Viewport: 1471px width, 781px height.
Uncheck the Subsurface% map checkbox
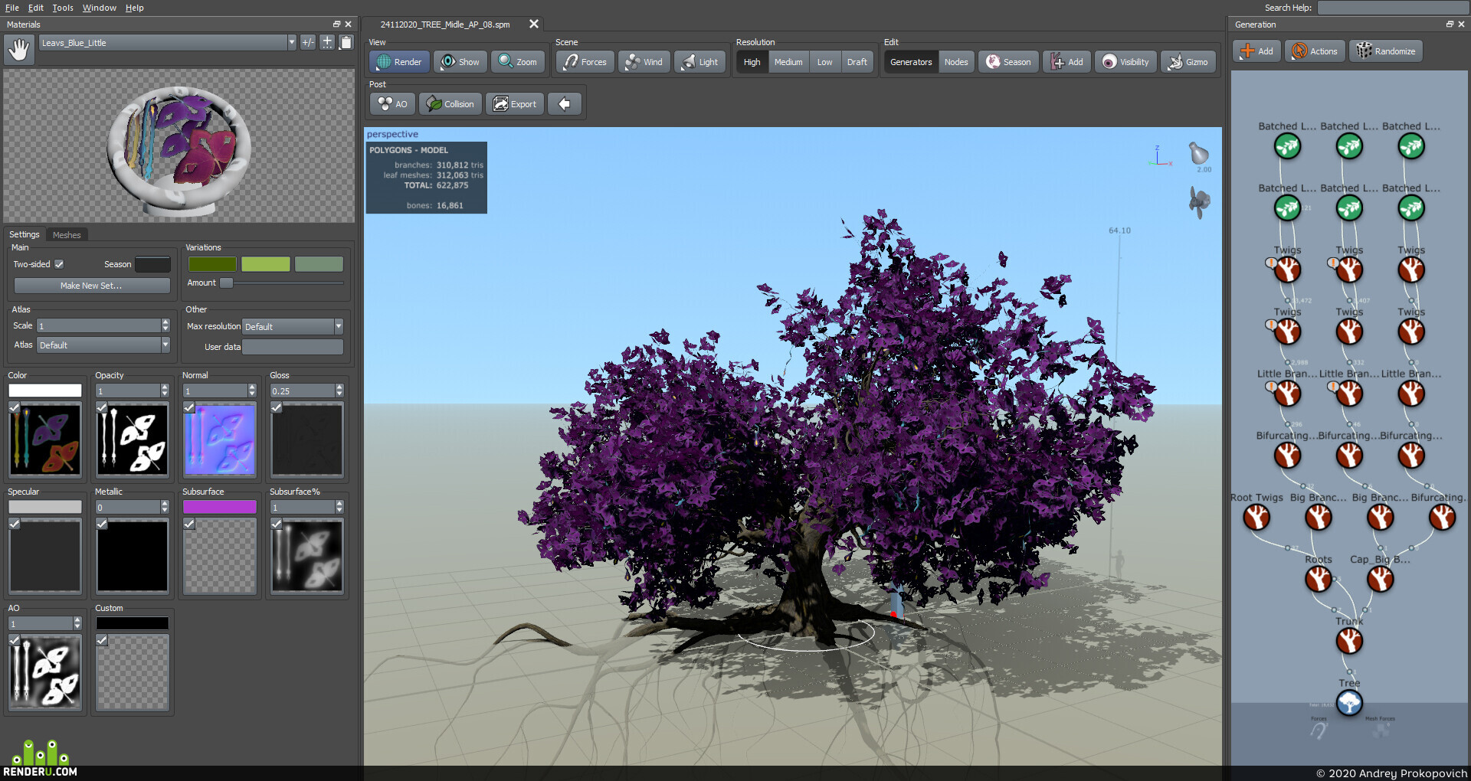(277, 524)
